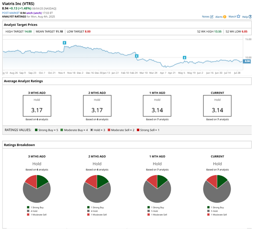255x231 pixels.
Task: Click the green Strong Buy slice in 3 MTHS AGO pie
Action: click(x=41, y=181)
